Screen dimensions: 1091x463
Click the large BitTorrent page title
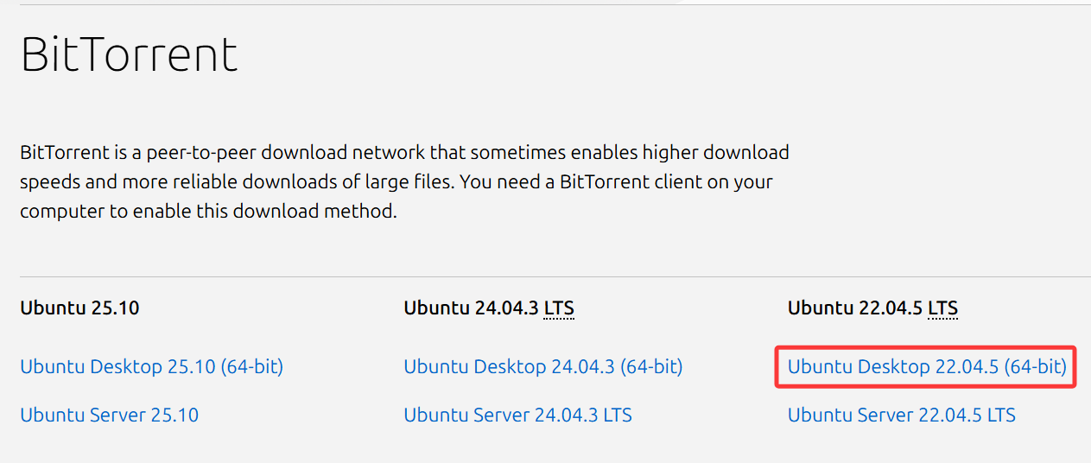point(129,54)
